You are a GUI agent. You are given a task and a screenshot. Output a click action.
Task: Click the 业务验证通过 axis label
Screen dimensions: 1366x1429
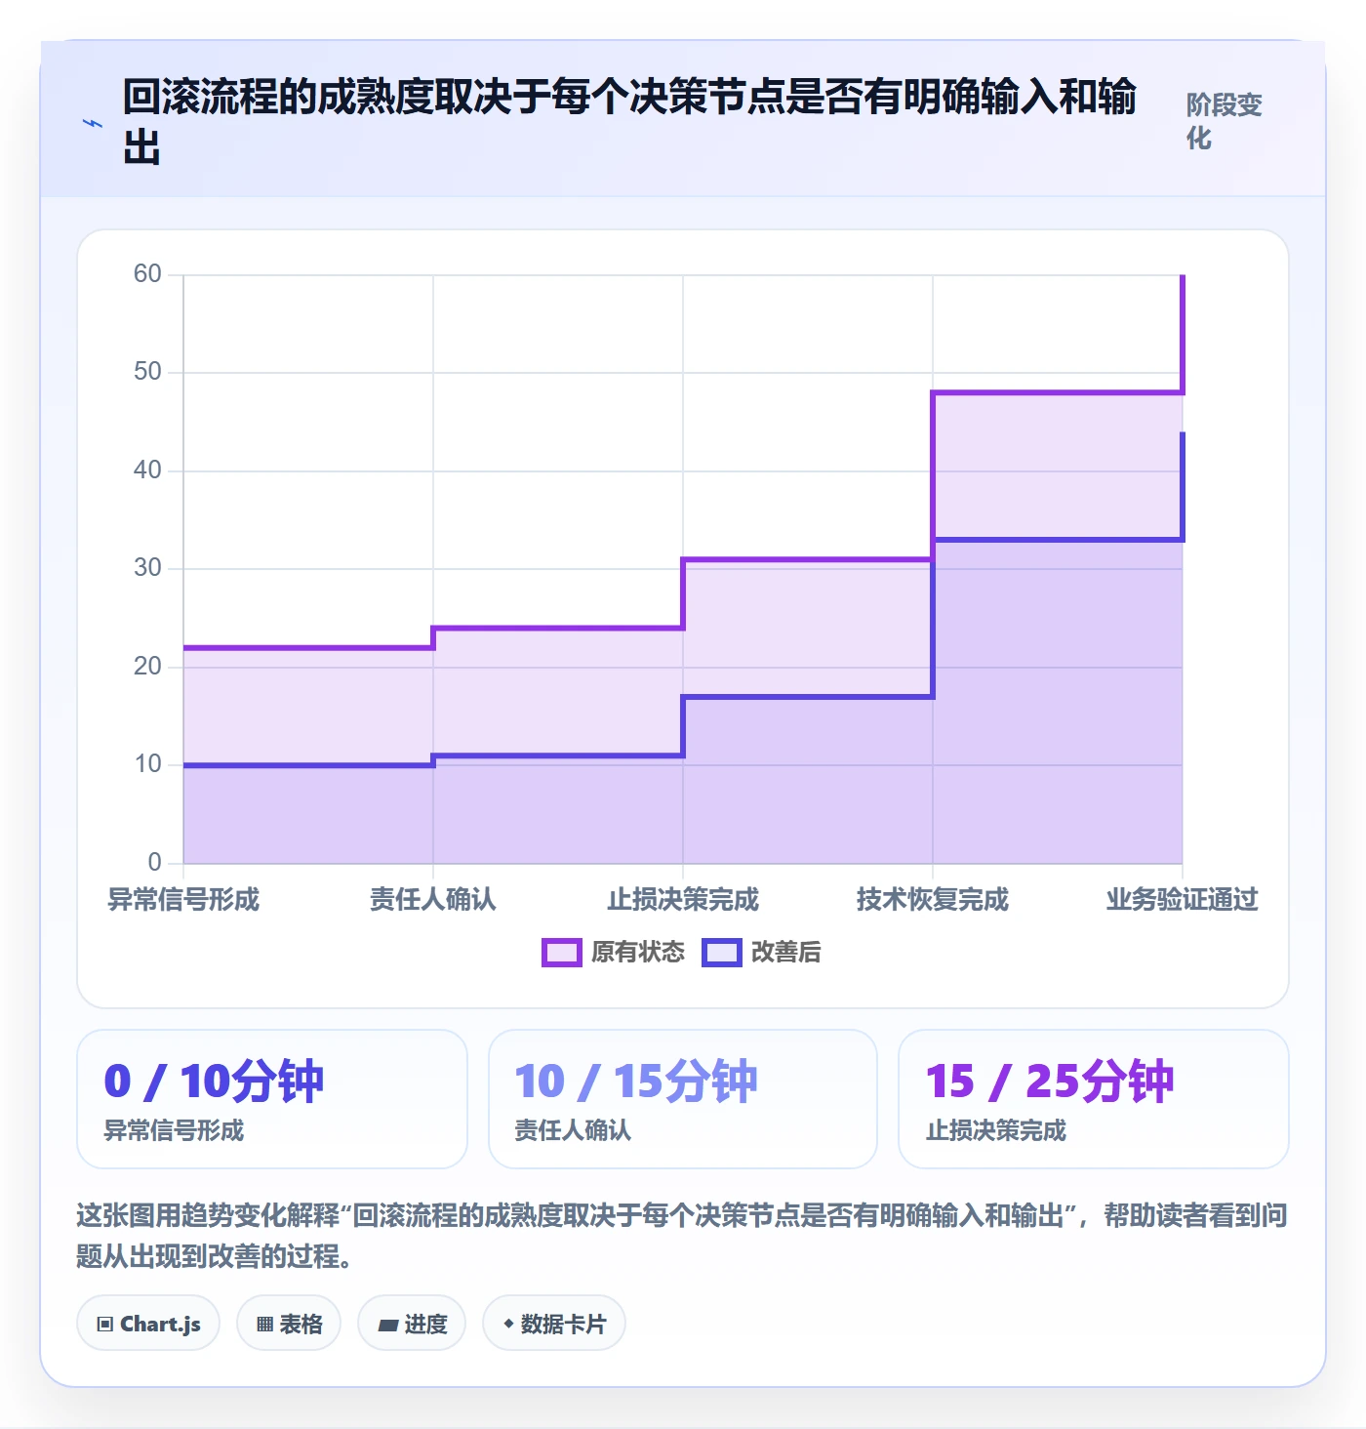click(x=1183, y=899)
